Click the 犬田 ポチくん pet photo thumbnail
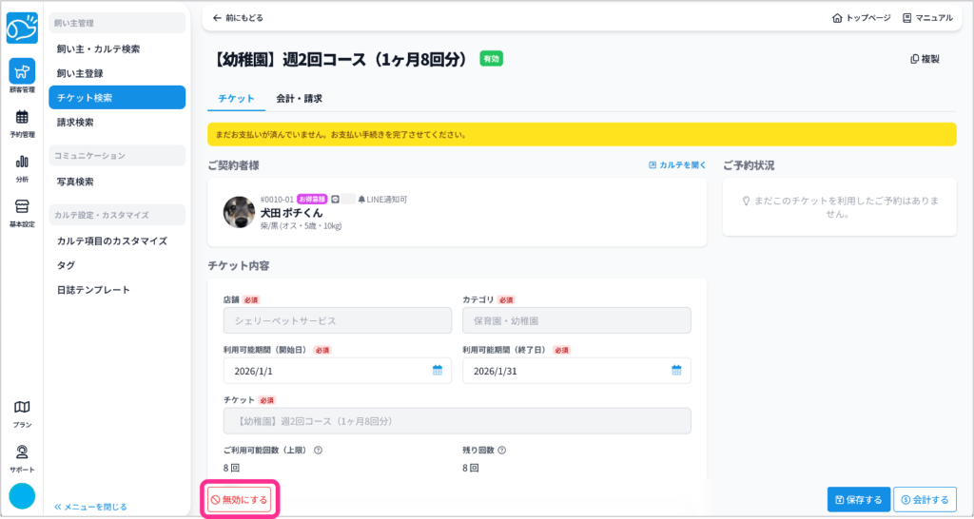 coord(238,212)
